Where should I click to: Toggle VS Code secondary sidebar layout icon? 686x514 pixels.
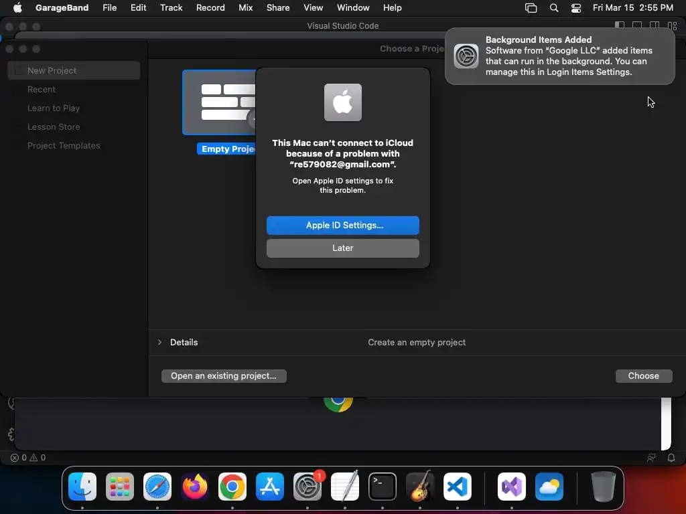pos(655,26)
